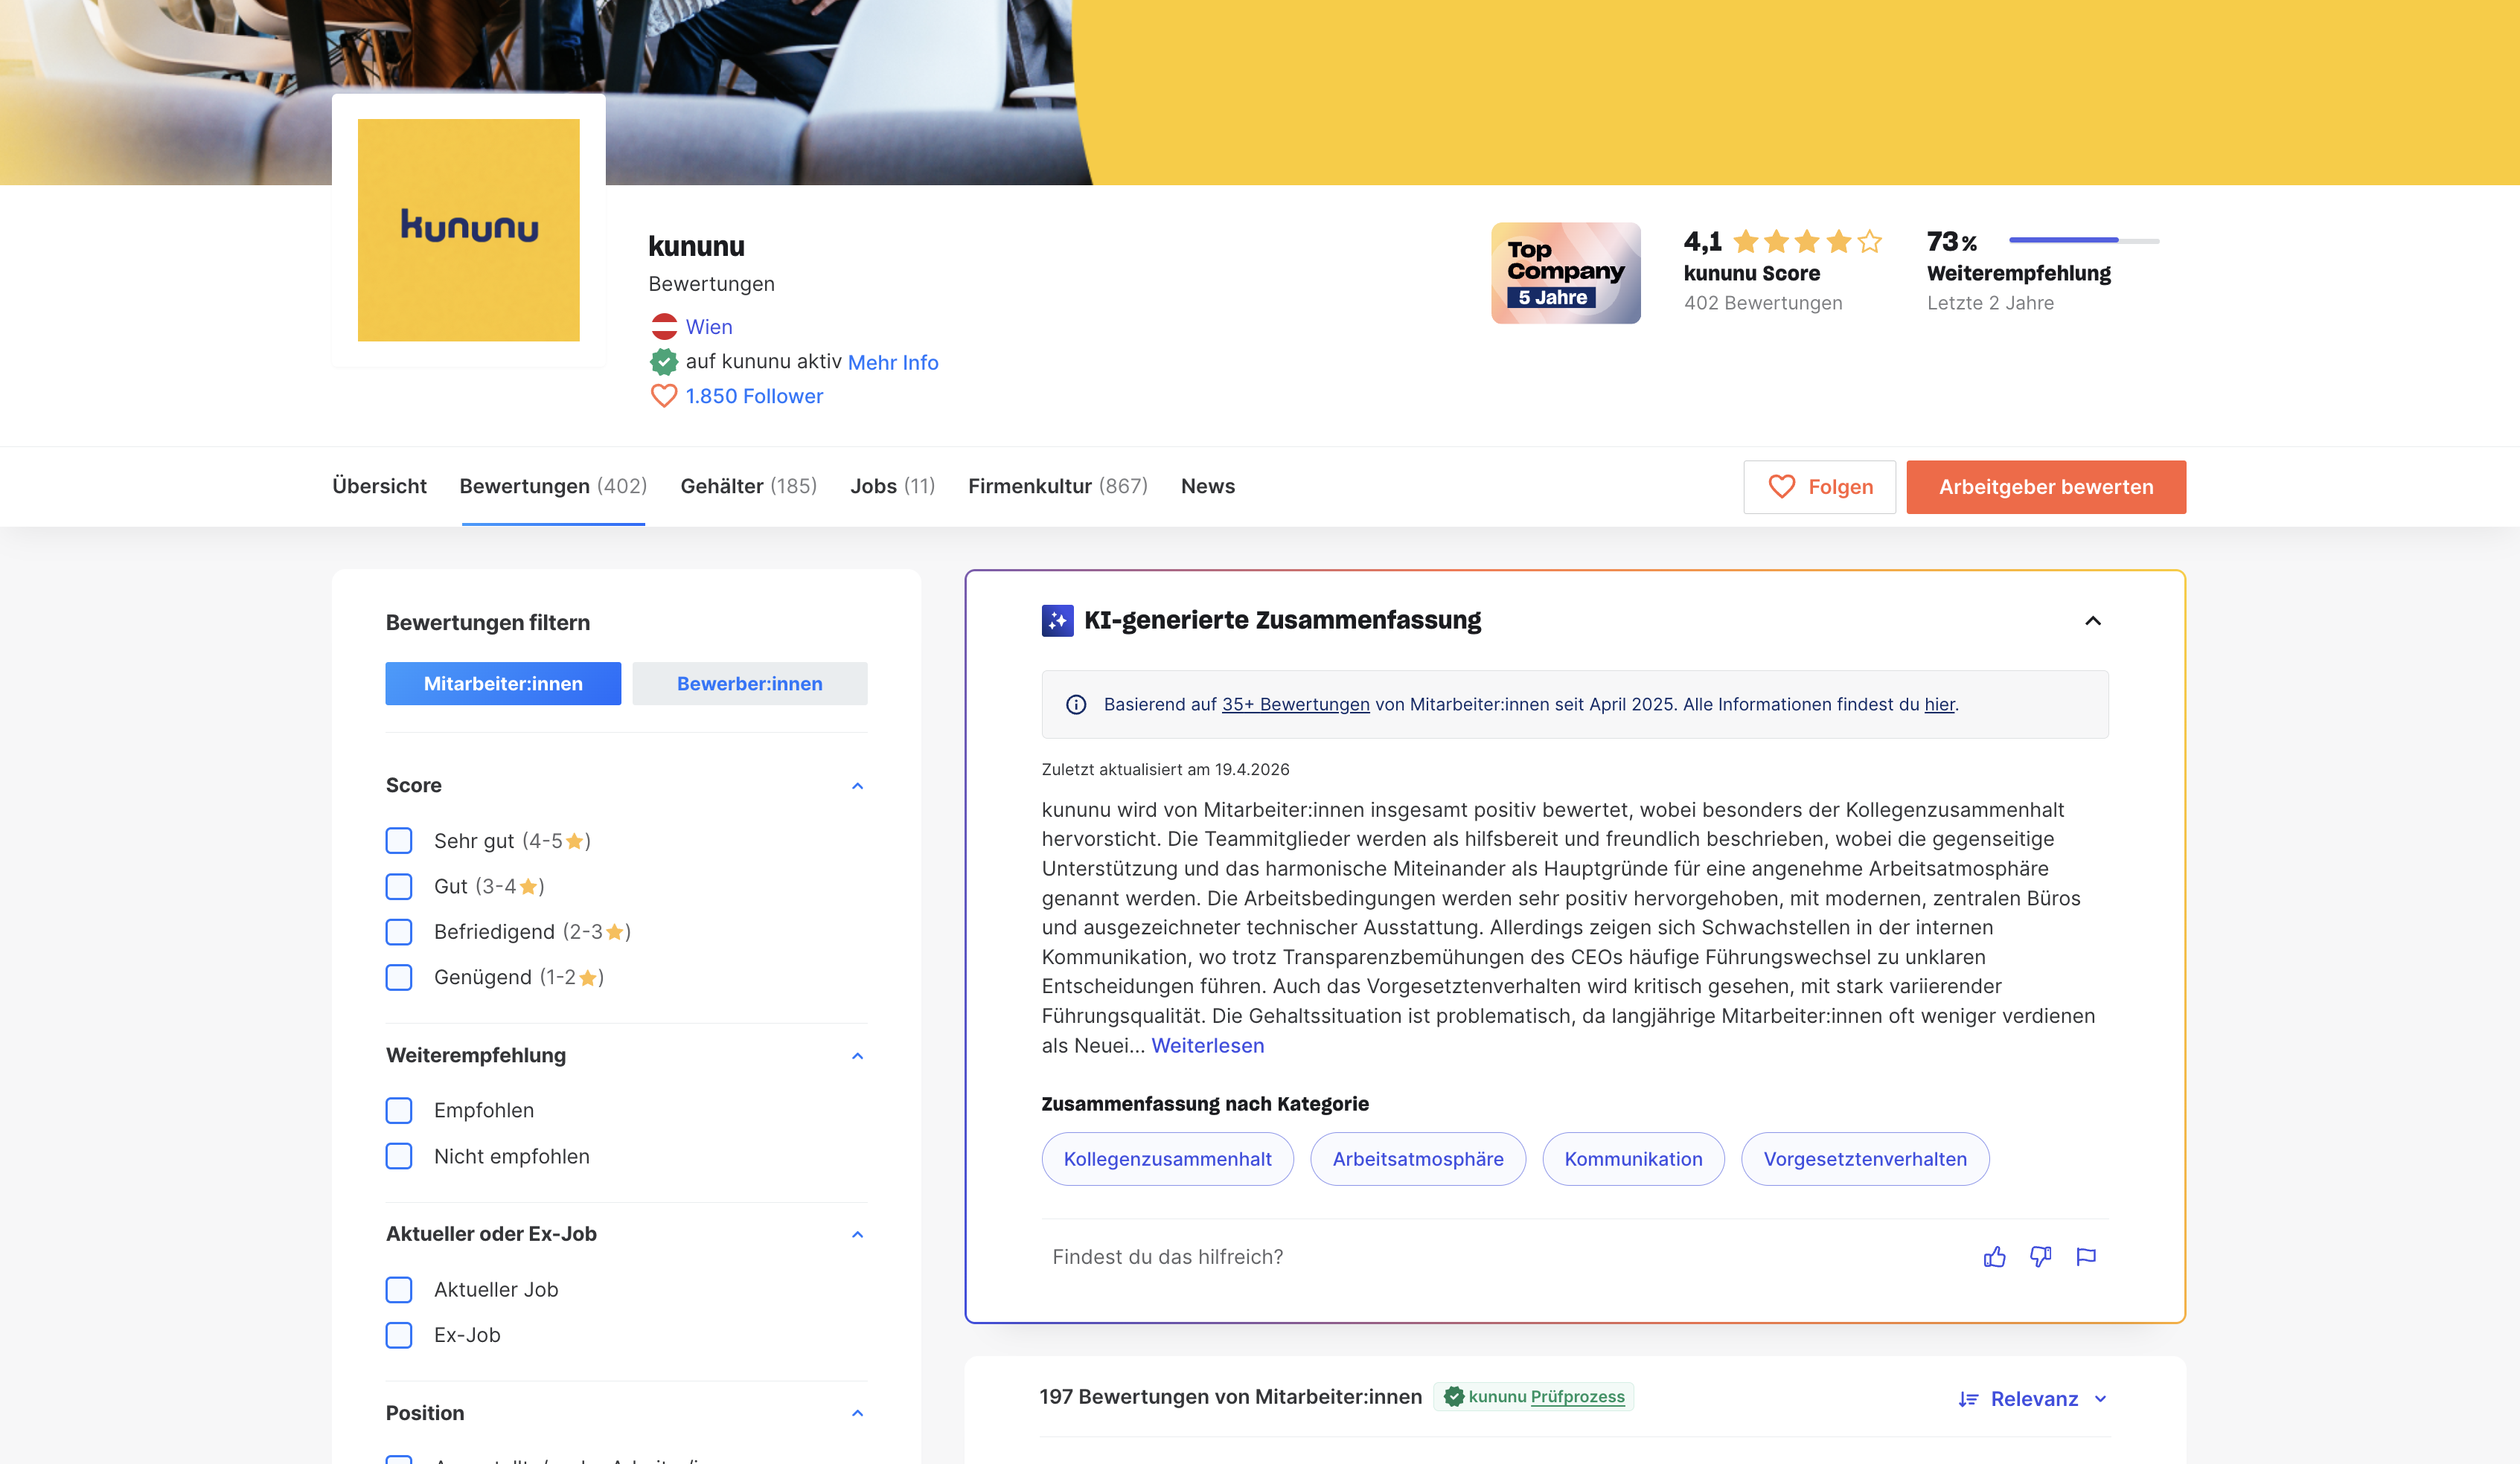Switch to the Gehälter (185) tab

(749, 487)
